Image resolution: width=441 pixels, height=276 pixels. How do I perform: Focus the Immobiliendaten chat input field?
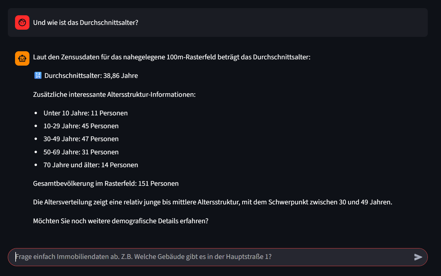coord(210,257)
